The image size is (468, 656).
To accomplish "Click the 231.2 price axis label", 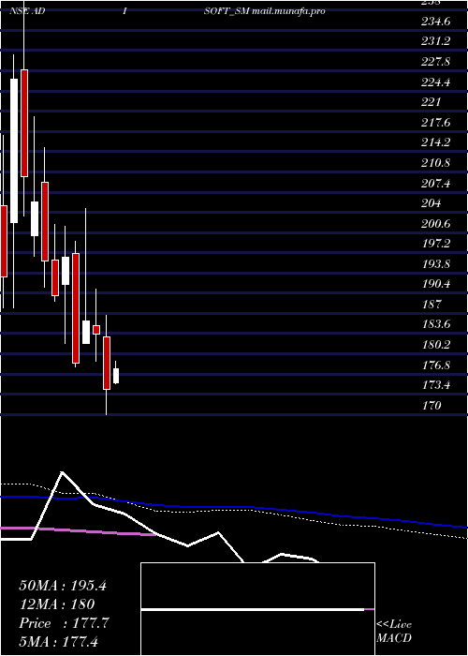I will pyautogui.click(x=436, y=41).
